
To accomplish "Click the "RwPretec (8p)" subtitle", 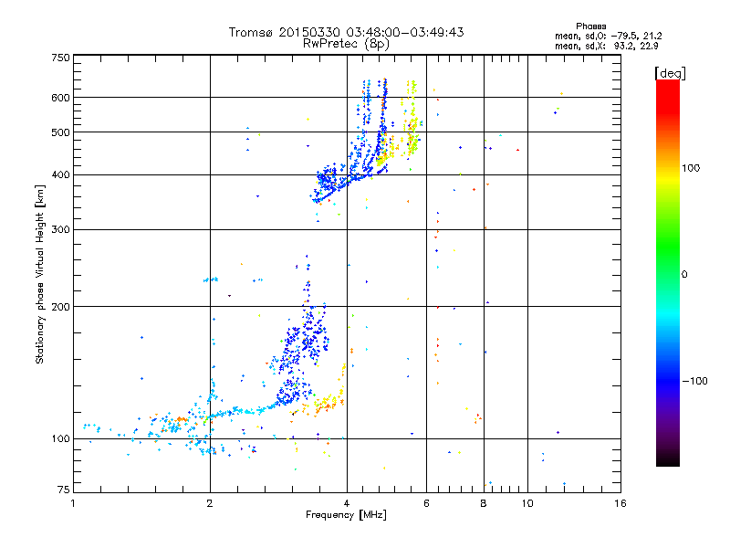I will pyautogui.click(x=346, y=44).
